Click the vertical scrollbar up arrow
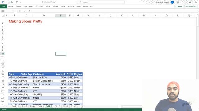Screen dimensions: 199x111 (x=198, y=15)
